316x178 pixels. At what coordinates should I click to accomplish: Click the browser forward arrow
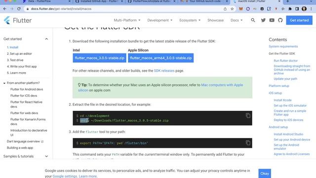pyautogui.click(x=12, y=9)
